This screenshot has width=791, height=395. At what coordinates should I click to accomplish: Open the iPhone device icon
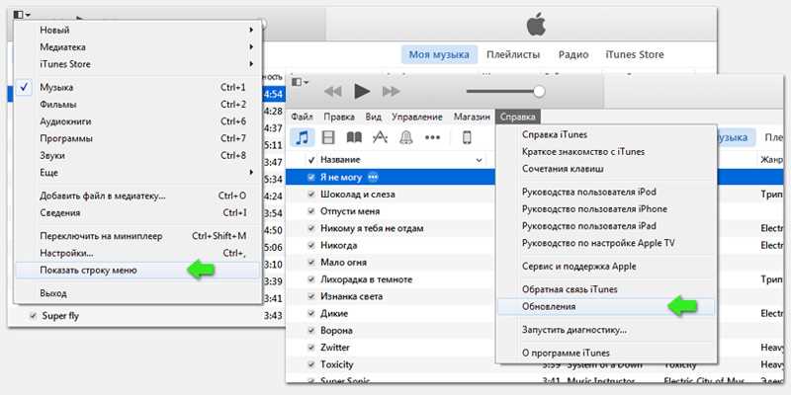click(x=467, y=137)
